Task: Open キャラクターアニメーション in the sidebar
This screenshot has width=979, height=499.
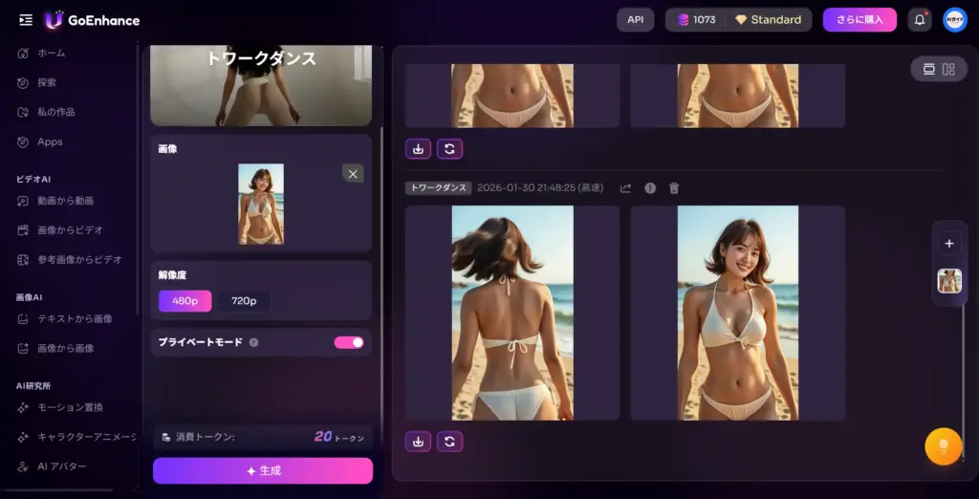Action: 75,437
